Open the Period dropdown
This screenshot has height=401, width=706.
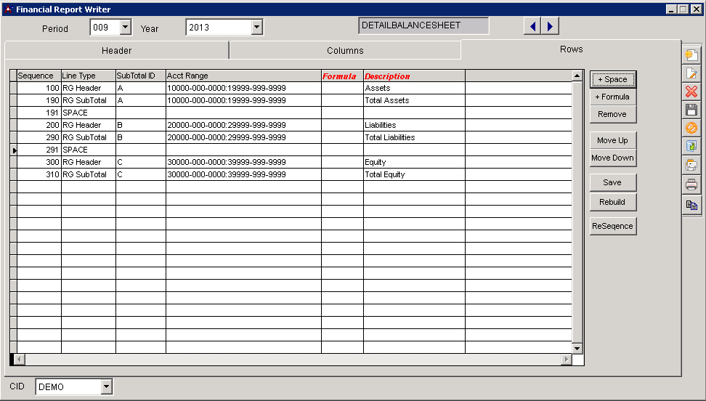click(125, 28)
